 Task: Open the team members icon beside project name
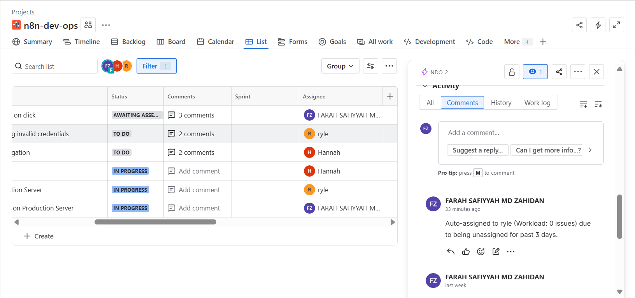(88, 25)
